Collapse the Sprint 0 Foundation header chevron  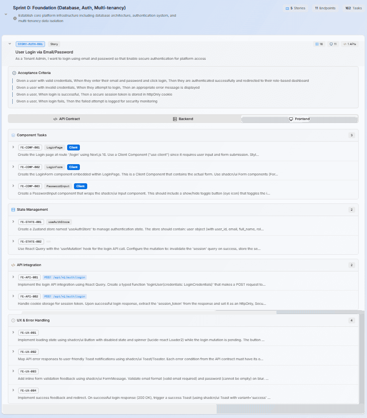pyautogui.click(x=5, y=14)
